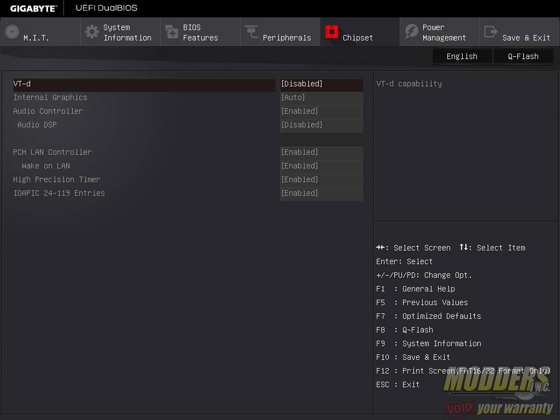Click the 'F8 : Q-Flash' hint
Image resolution: width=560 pixels, height=420 pixels.
click(405, 330)
